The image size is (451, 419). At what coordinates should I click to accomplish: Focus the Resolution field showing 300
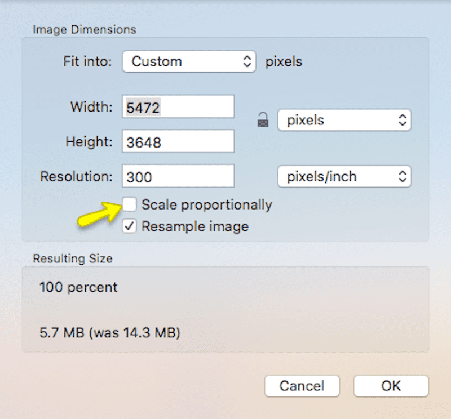coord(178,176)
